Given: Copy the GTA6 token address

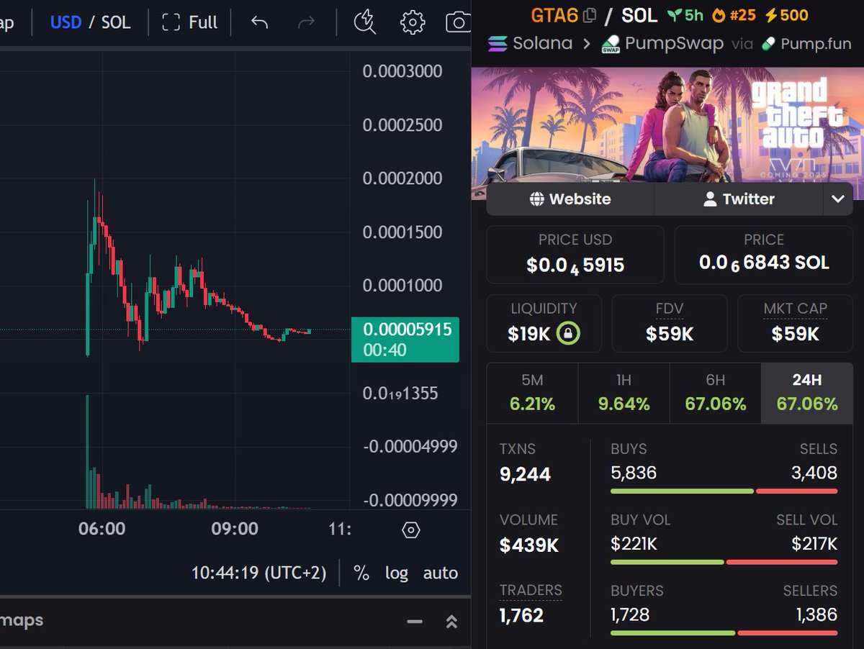Looking at the screenshot, I should [x=590, y=14].
